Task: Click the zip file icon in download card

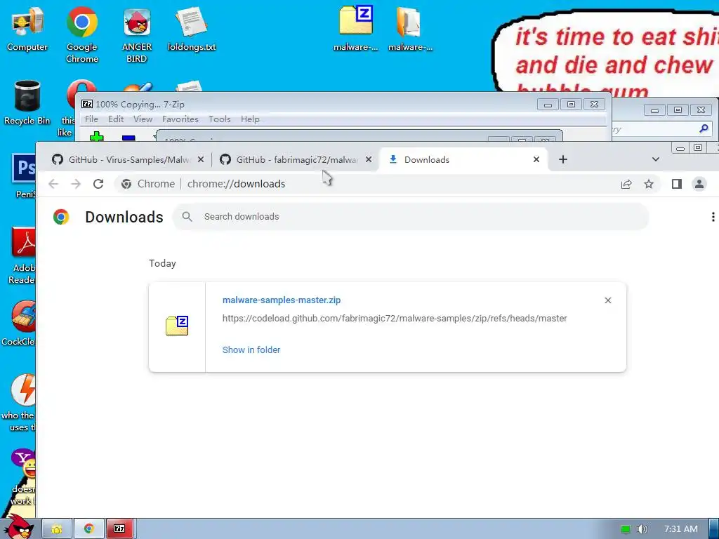Action: pos(177,326)
